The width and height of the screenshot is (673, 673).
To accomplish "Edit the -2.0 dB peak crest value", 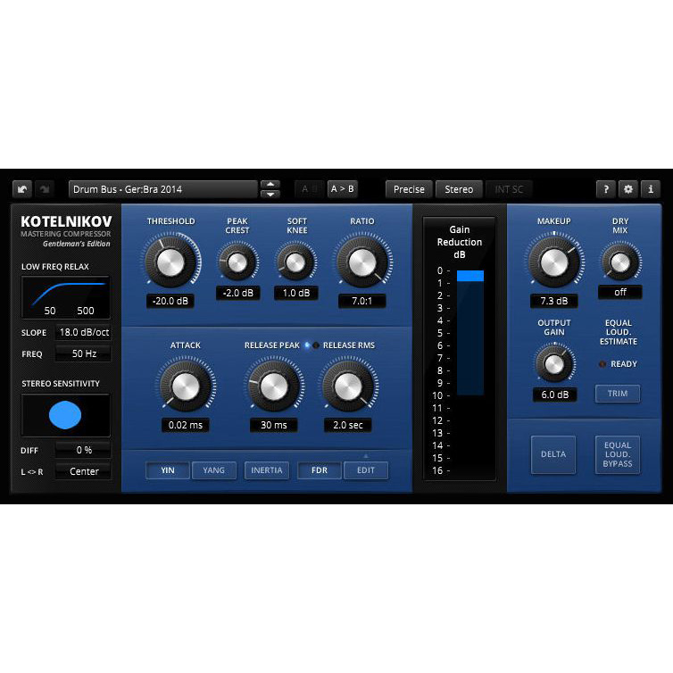I will (237, 293).
